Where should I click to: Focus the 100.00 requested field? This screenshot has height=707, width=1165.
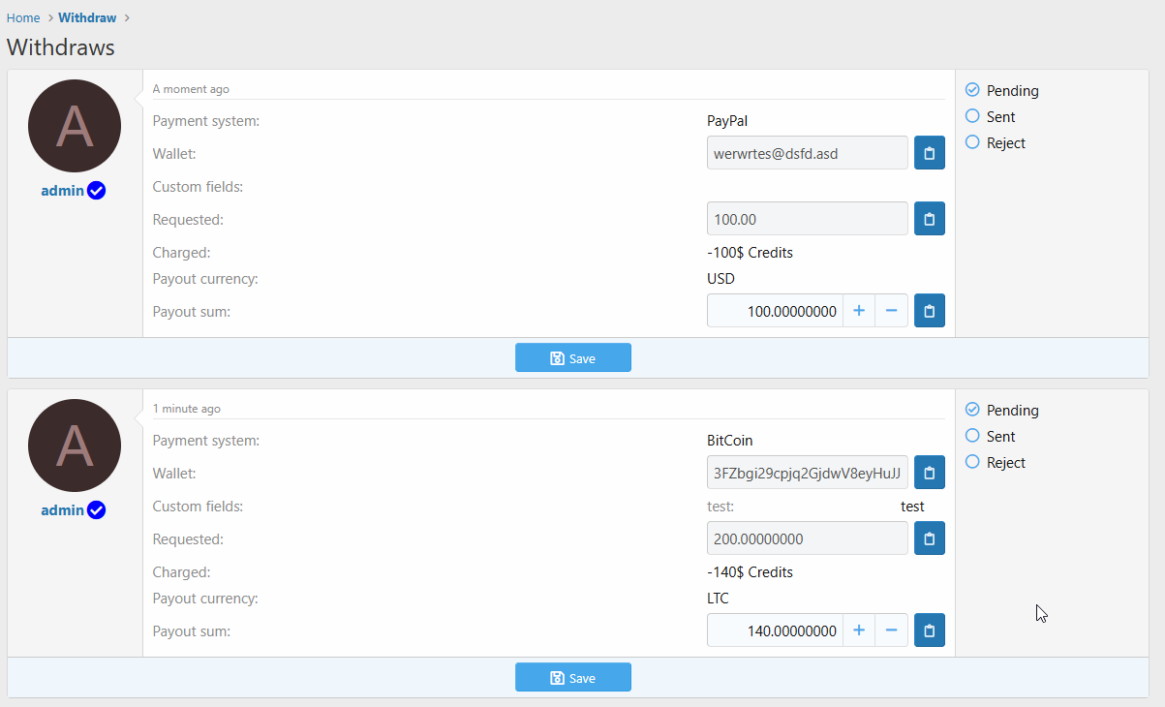[x=808, y=219]
